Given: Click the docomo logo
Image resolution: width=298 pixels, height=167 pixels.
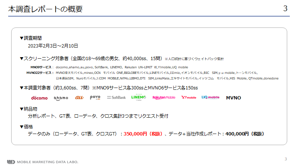Looking at the screenshot, I should coord(39,98).
